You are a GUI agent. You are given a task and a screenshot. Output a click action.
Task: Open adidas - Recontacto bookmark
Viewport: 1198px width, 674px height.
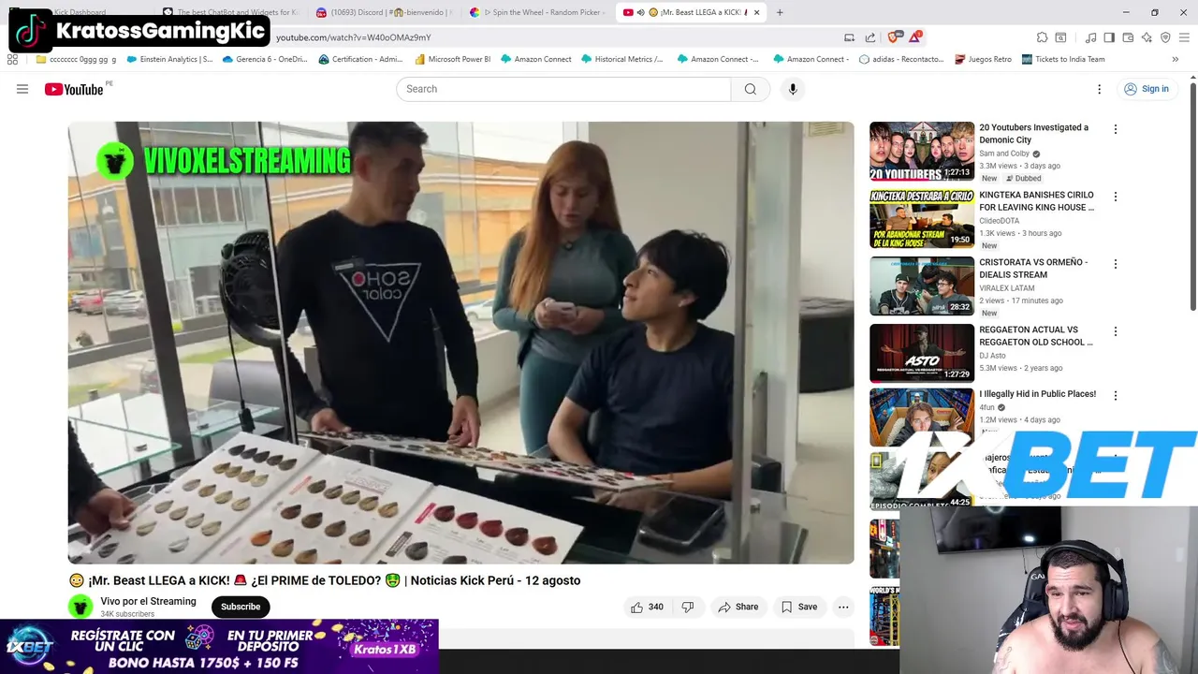901,59
